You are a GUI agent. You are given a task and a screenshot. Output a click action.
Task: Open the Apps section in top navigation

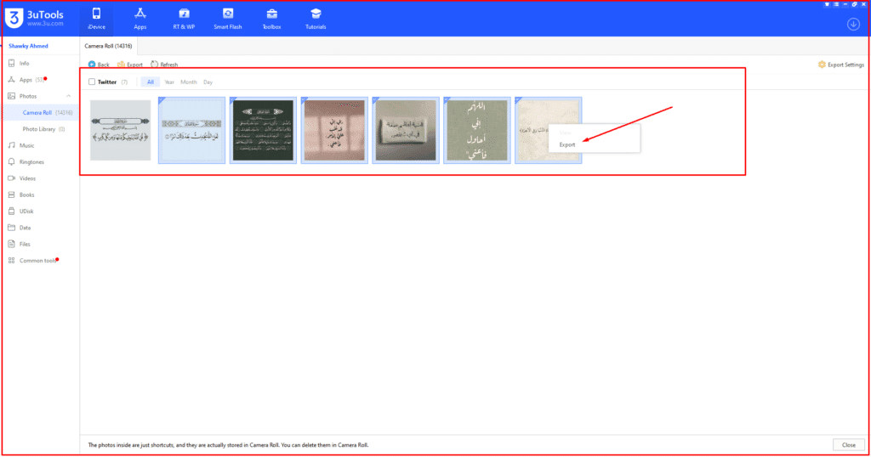(139, 18)
